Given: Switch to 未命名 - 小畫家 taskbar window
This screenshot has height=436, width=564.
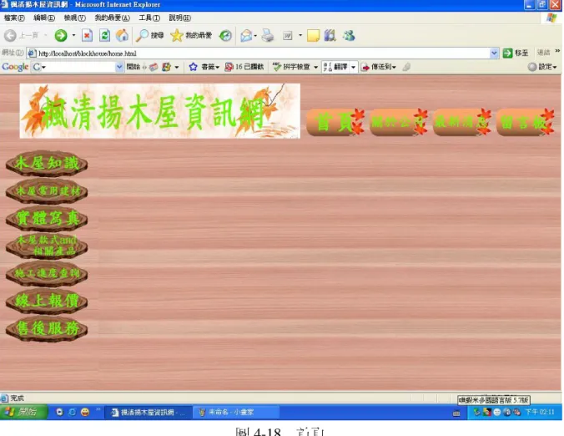Looking at the screenshot, I should (x=236, y=413).
